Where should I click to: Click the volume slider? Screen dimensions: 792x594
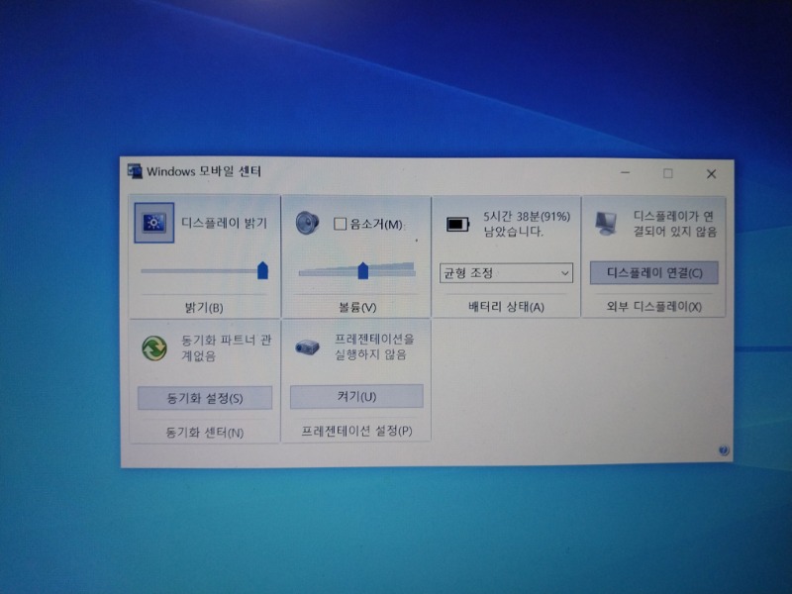pyautogui.click(x=357, y=271)
